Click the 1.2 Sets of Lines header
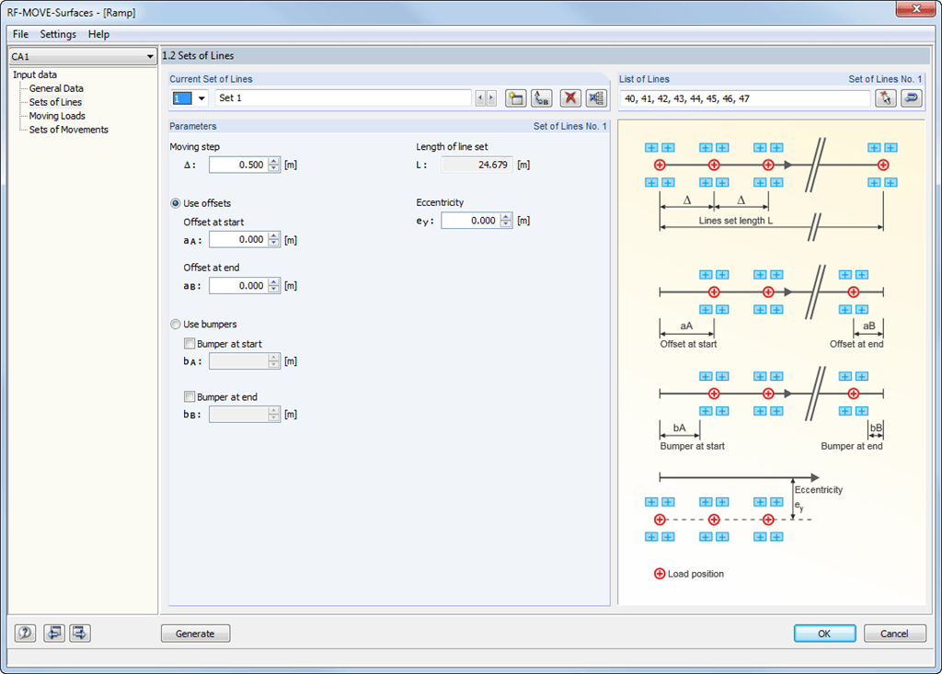The image size is (942, 674). click(x=199, y=55)
